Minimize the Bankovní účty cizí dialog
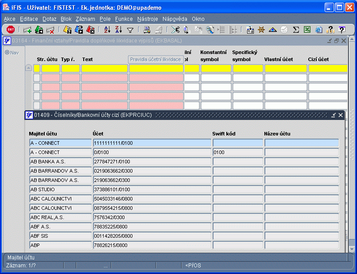Screen dimensions: 357x274 [x=334, y=115]
